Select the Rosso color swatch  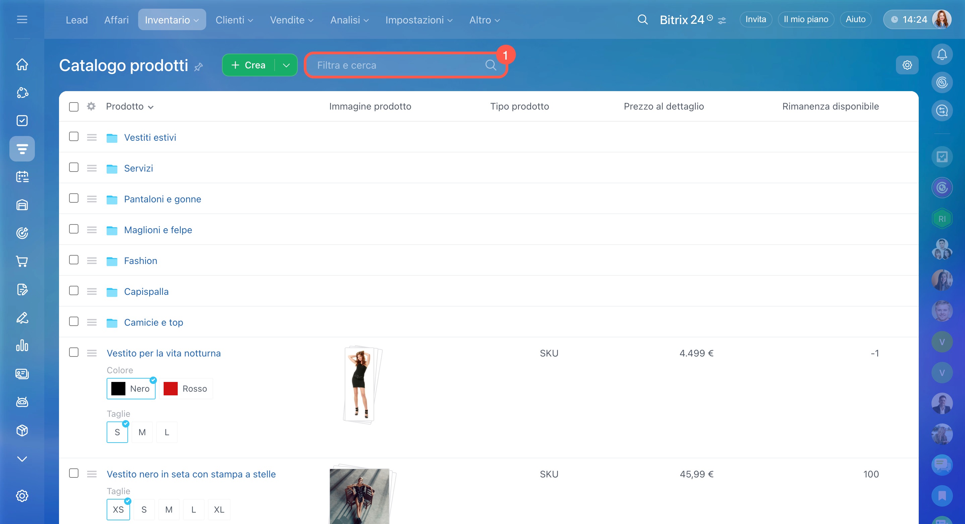tap(186, 389)
